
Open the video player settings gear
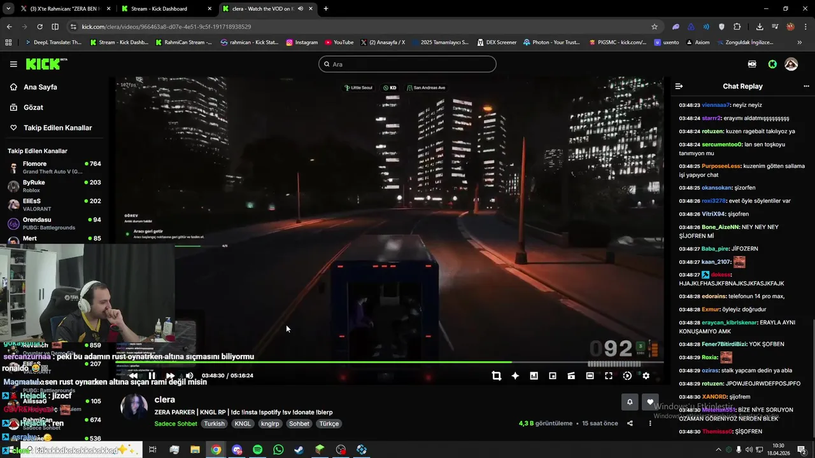tap(646, 376)
